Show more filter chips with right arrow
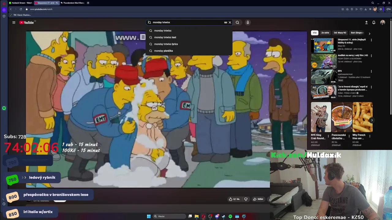This screenshot has height=220, width=392. tap(369, 34)
